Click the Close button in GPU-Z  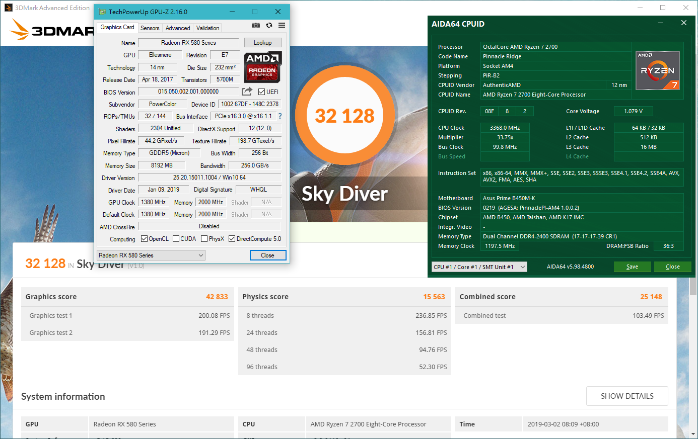[268, 255]
